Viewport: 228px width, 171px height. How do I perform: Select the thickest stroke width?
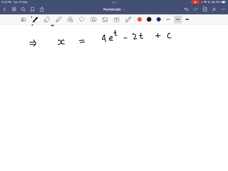[187, 19]
